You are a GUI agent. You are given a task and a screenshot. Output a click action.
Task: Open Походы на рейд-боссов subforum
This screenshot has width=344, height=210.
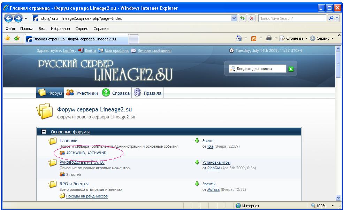pyautogui.click(x=87, y=196)
